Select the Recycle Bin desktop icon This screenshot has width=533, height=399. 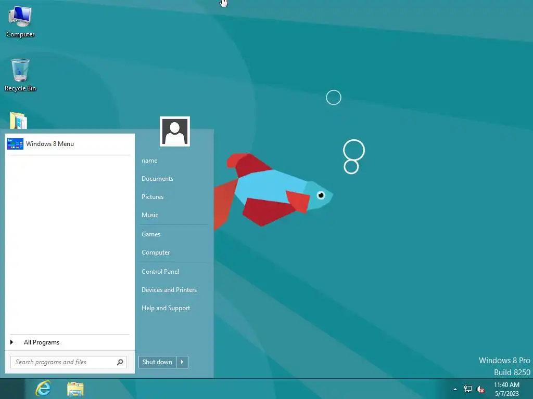[x=20, y=75]
